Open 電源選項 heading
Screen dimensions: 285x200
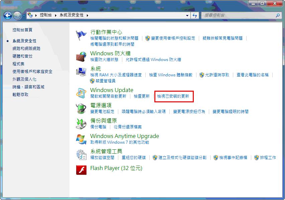[101, 105]
